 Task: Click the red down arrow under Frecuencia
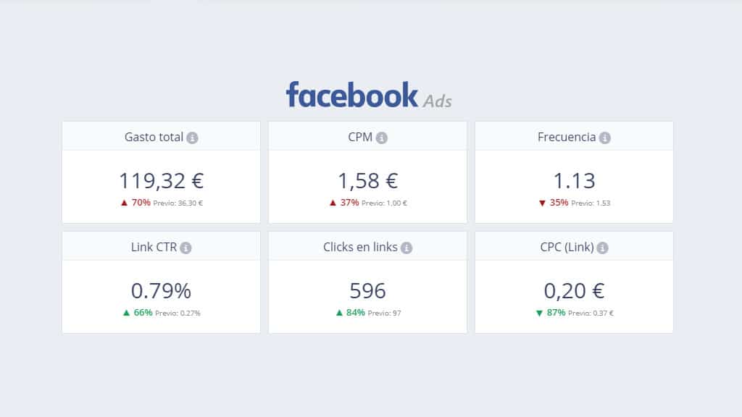542,203
